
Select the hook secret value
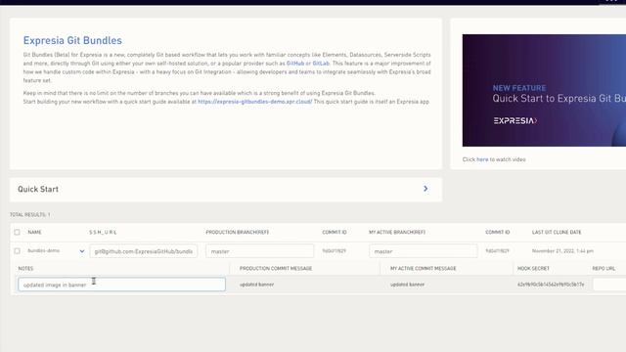click(x=551, y=285)
